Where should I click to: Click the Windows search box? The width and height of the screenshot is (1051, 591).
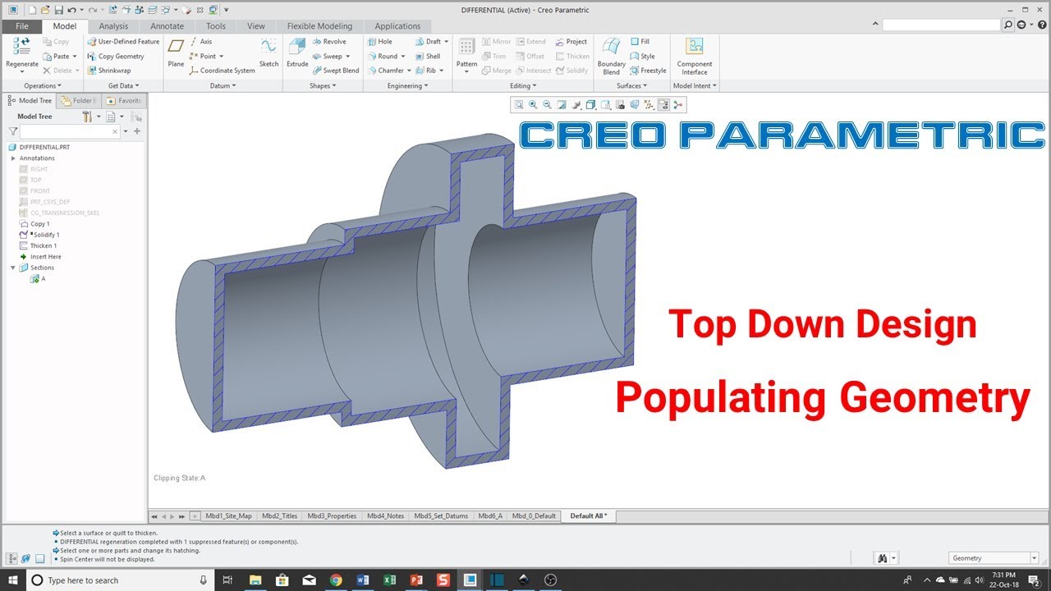pos(122,580)
